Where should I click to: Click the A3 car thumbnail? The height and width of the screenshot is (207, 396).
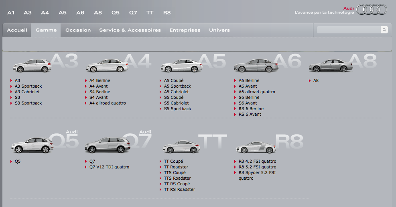coord(32,66)
